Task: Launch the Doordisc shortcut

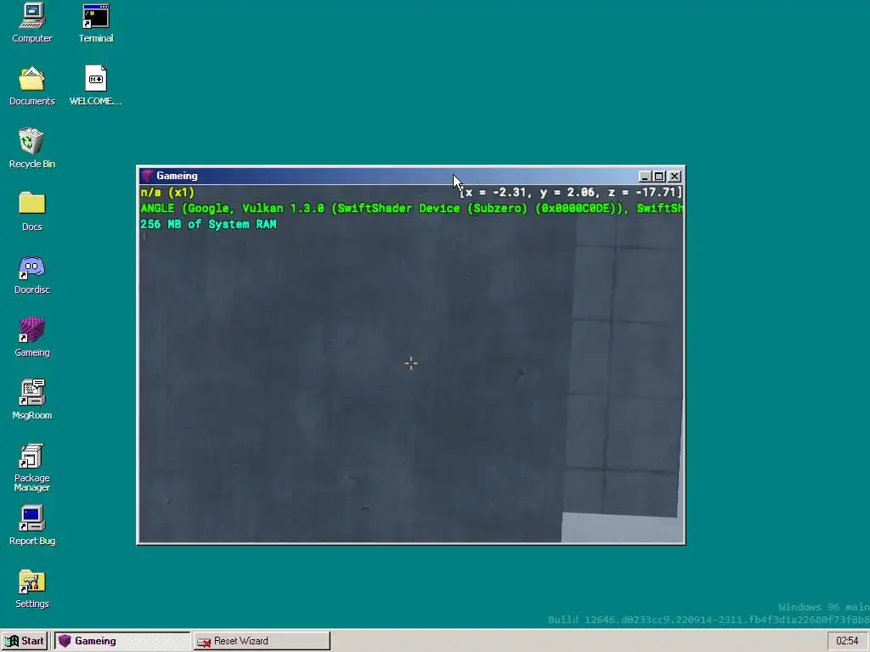Action: (x=32, y=274)
